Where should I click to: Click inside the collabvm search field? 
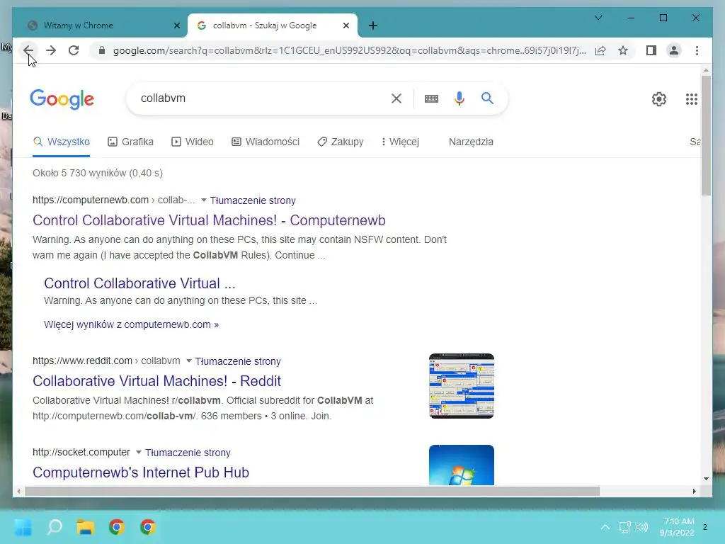pos(261,98)
